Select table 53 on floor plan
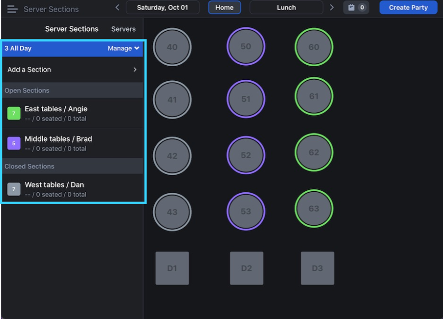The width and height of the screenshot is (443, 319). click(246, 211)
